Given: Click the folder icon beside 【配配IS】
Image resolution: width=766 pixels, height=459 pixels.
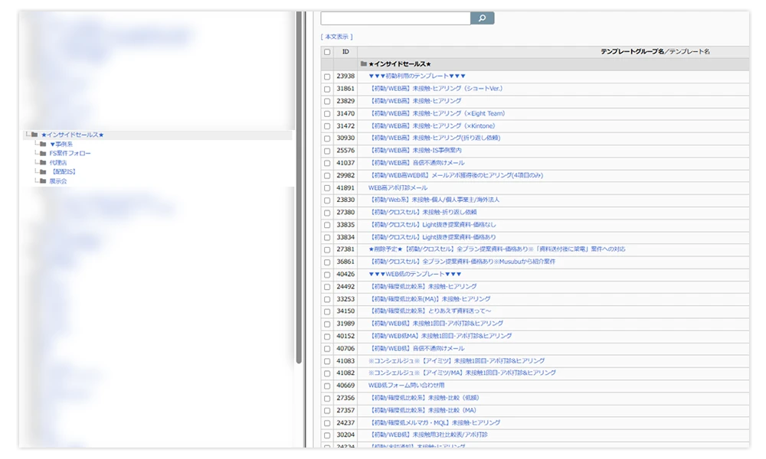Looking at the screenshot, I should 43,171.
